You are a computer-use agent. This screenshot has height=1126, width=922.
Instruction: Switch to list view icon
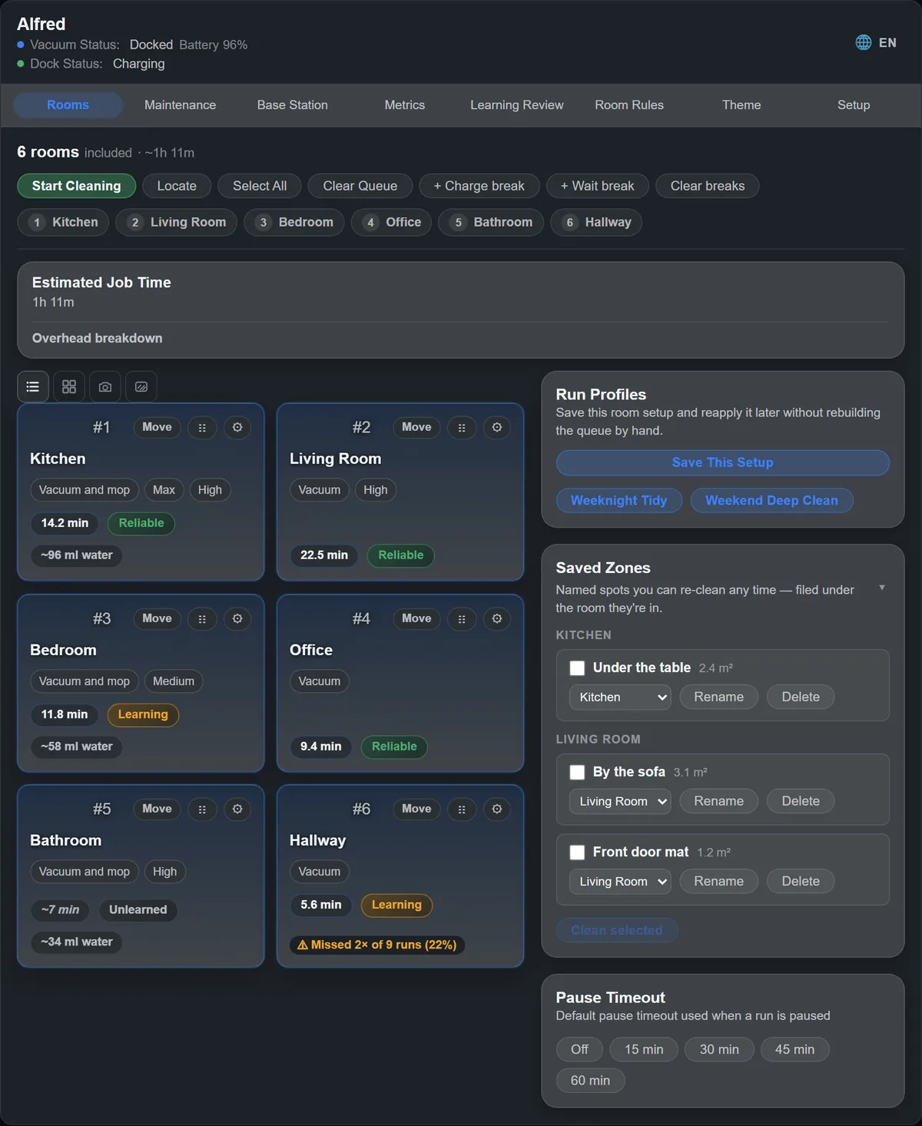[x=33, y=386]
